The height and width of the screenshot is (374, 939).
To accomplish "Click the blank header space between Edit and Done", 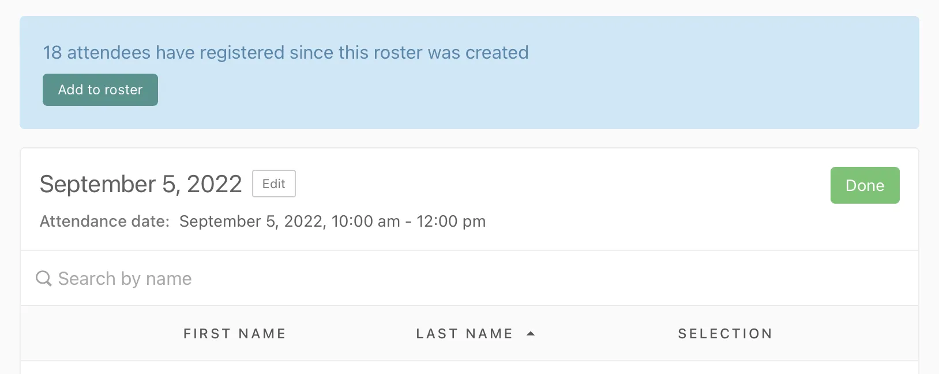I will click(548, 184).
